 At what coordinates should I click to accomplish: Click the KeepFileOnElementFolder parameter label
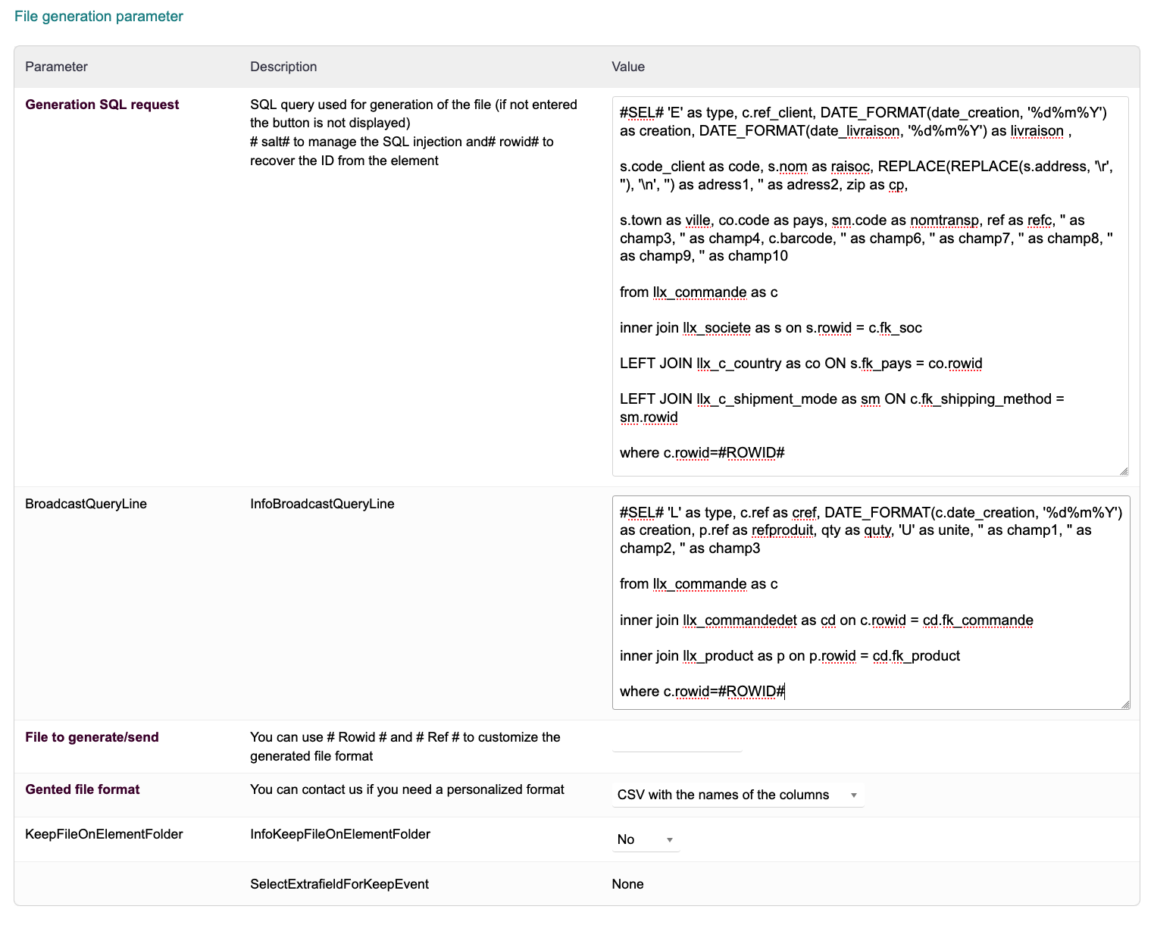(104, 834)
